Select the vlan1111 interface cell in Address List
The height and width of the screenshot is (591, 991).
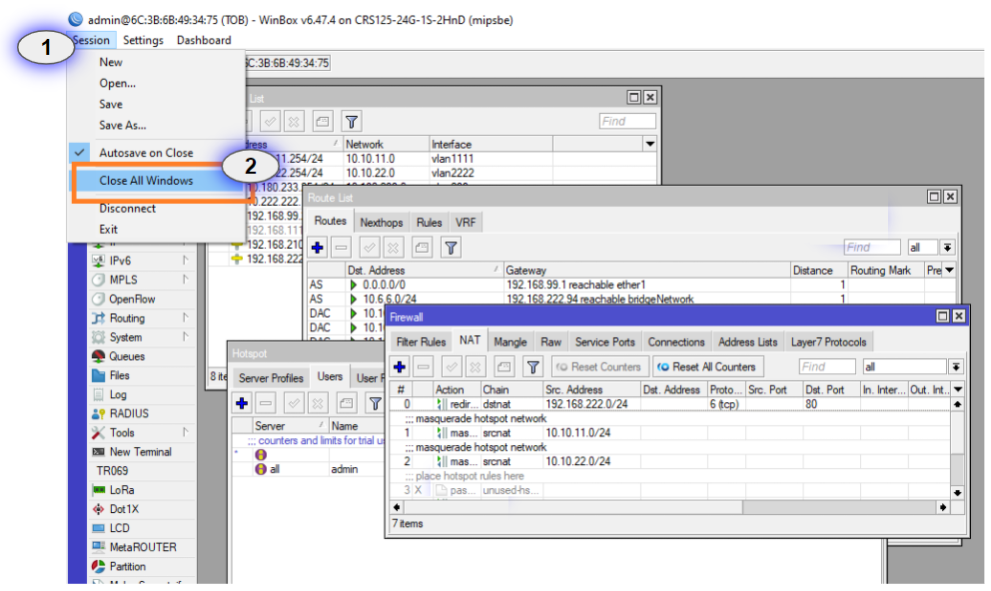click(x=491, y=159)
